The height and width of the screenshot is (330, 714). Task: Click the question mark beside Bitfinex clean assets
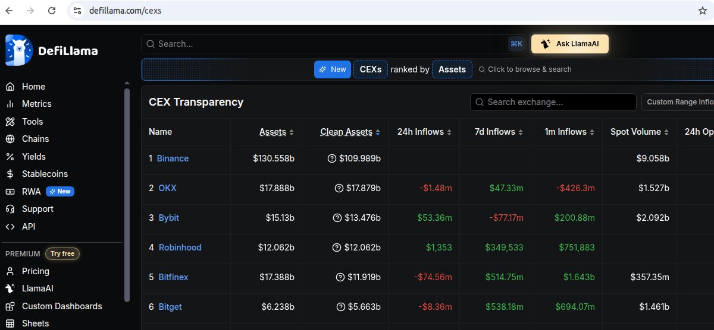[x=340, y=277]
